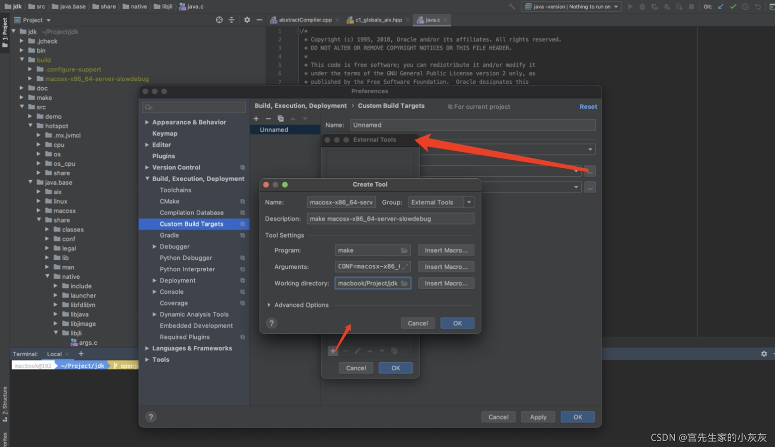Click Git Update Project blue arrow
The image size is (775, 447).
(x=721, y=6)
